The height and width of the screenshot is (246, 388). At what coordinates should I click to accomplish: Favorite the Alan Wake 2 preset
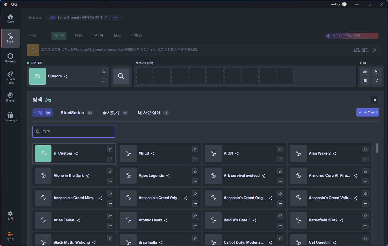[365, 149]
